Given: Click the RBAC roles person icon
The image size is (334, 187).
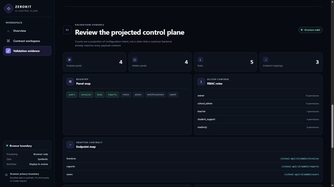Looking at the screenshot, I should pyautogui.click(x=201, y=81).
